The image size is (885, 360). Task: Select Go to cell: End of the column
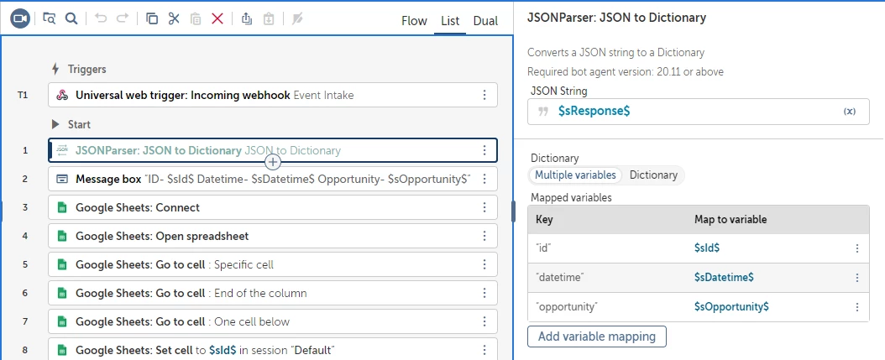[x=273, y=293]
